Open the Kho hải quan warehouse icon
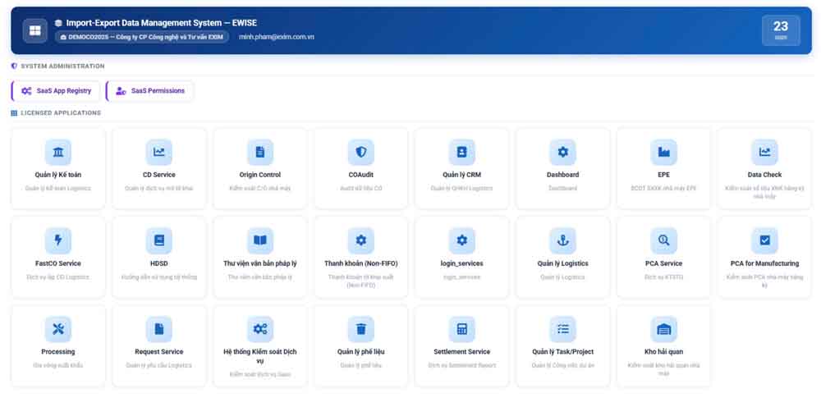The image size is (821, 407). 664,329
